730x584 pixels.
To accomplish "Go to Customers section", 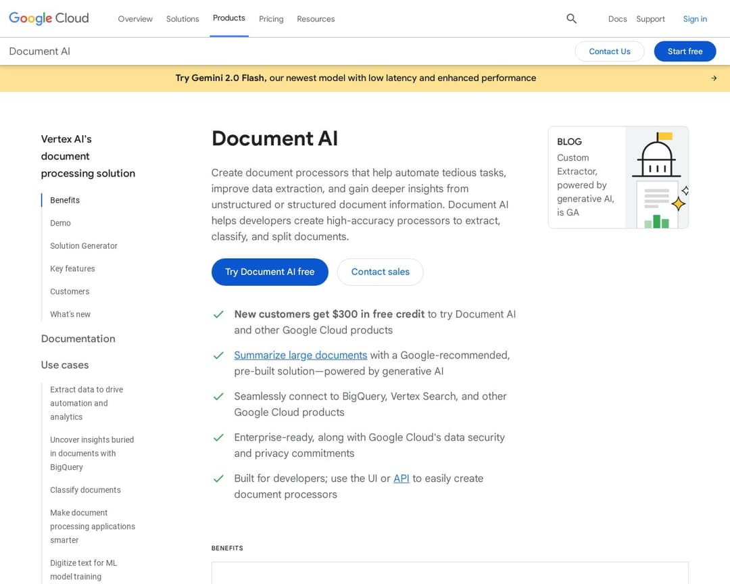I will (x=70, y=291).
